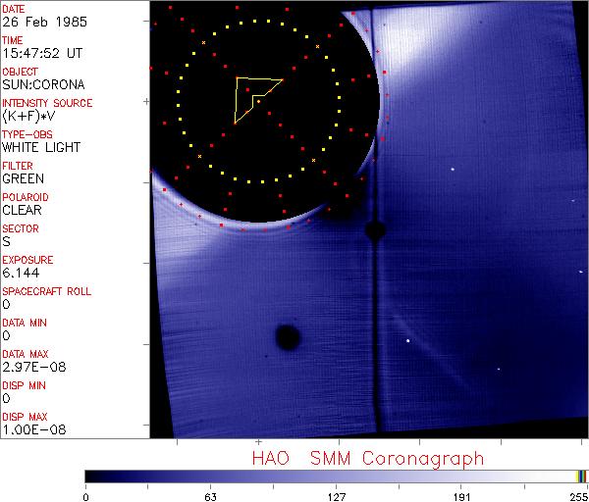589x502 pixels.
Task: Click the DATE label
Action: 13,9
